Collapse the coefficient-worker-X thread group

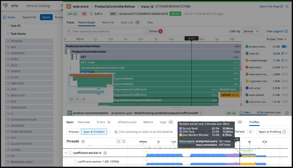click(66, 153)
